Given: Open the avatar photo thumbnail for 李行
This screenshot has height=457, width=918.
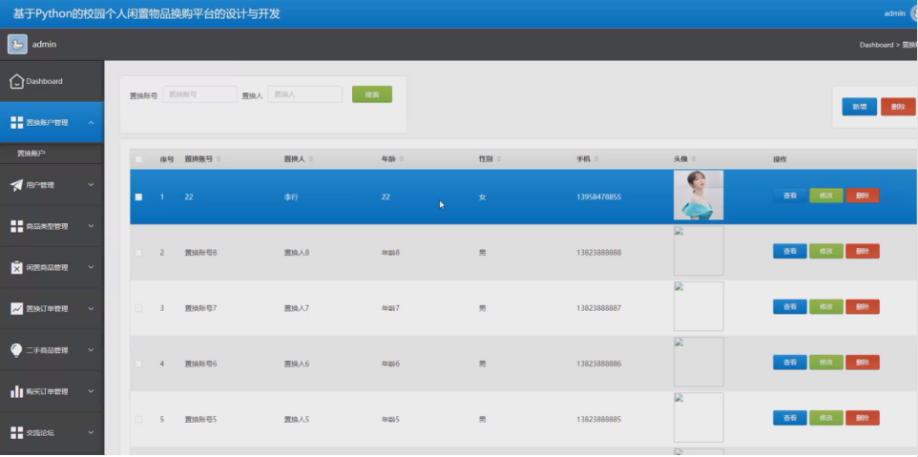Looking at the screenshot, I should click(699, 195).
